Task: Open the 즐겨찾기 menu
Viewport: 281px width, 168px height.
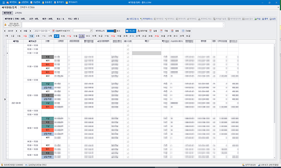Action: (x=59, y=3)
